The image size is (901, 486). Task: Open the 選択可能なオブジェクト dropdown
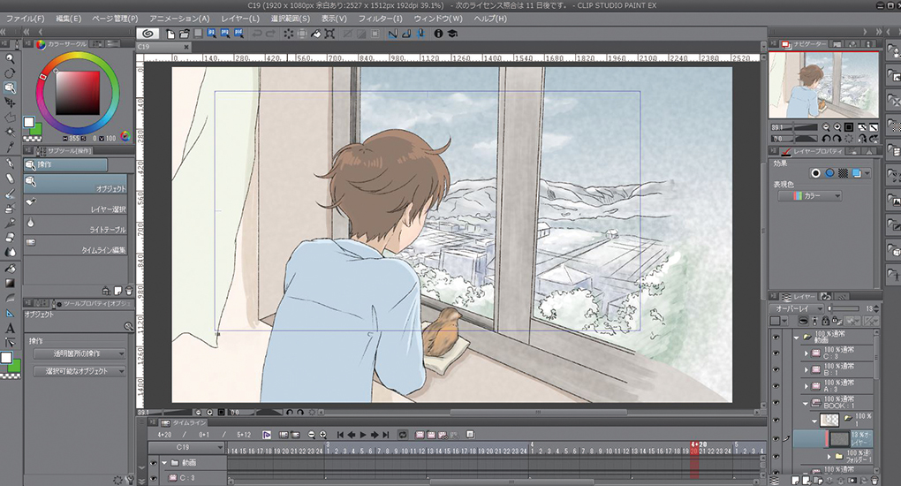pyautogui.click(x=79, y=371)
